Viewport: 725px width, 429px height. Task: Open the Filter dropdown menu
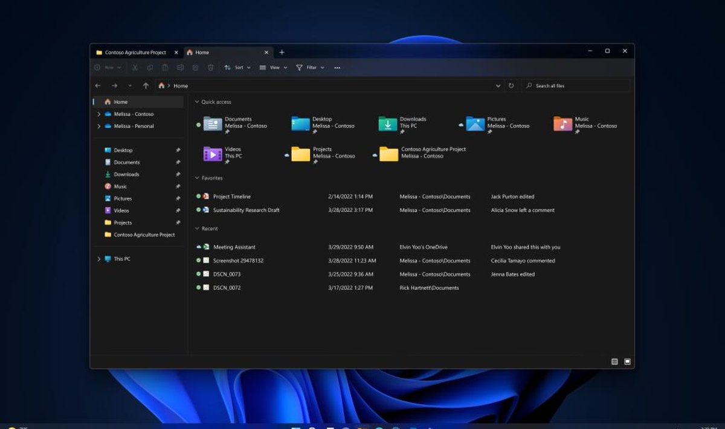311,68
